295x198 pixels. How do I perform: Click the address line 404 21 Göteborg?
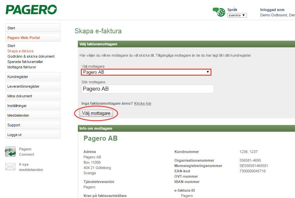coord(97,168)
